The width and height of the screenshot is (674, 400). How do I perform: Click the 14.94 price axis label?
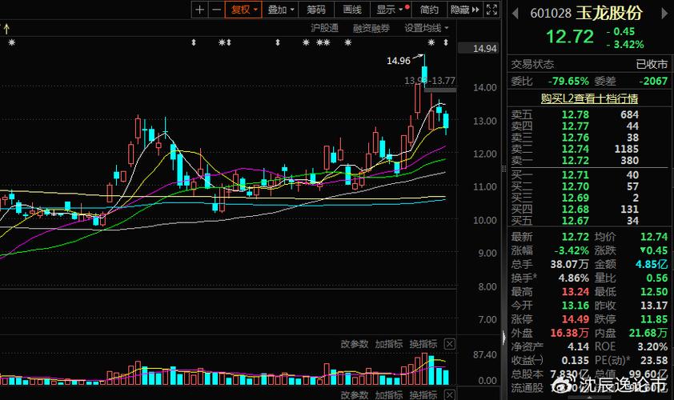pyautogui.click(x=484, y=49)
